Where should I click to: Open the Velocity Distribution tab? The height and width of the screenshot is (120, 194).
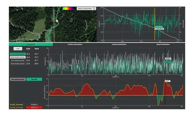119,44
